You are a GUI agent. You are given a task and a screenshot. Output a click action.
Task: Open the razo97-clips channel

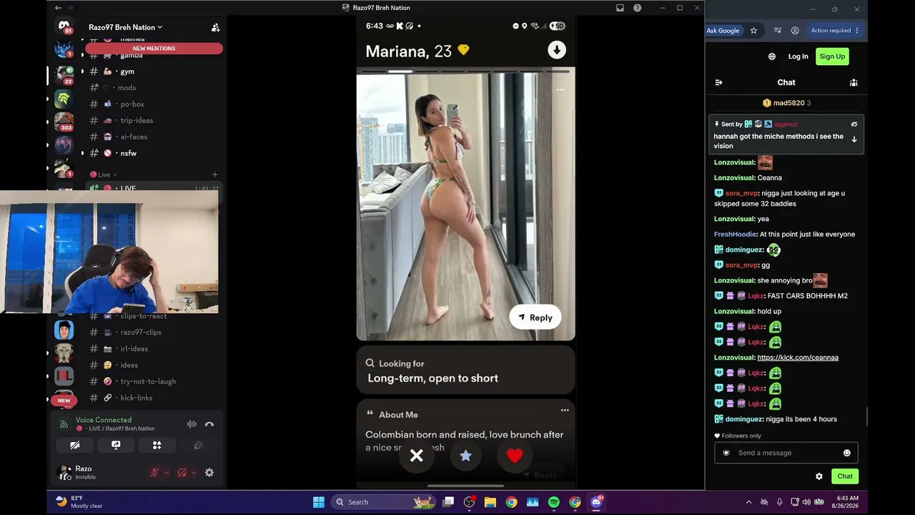click(x=155, y=332)
